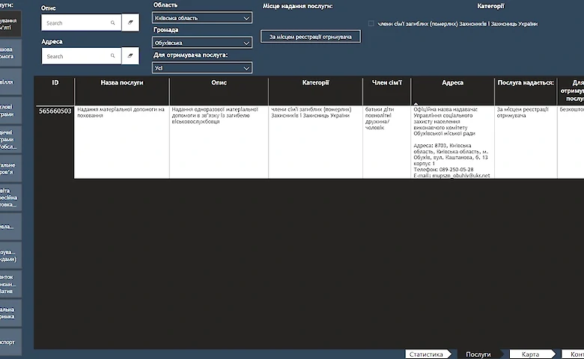Select the Послуги tab at bottom
Viewport: 584px width, 359px height.
click(480, 355)
